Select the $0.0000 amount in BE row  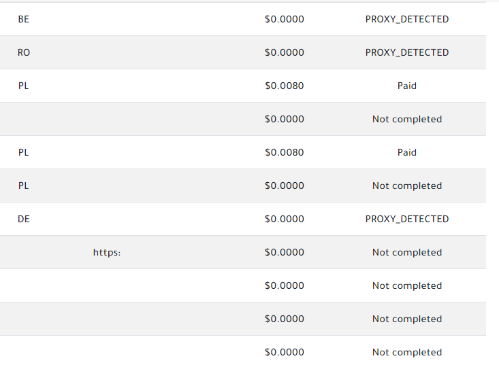(285, 19)
